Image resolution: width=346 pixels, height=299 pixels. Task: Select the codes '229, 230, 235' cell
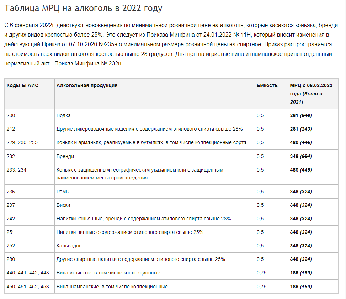pos(30,143)
